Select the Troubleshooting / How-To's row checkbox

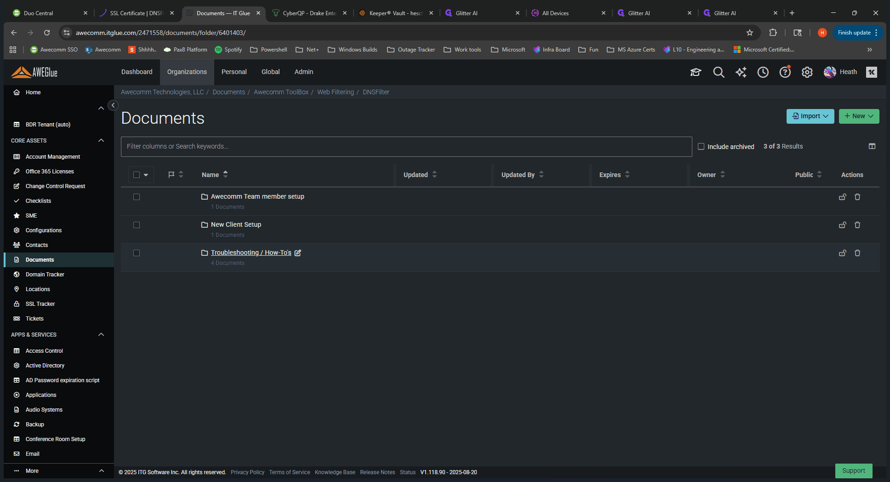137,253
